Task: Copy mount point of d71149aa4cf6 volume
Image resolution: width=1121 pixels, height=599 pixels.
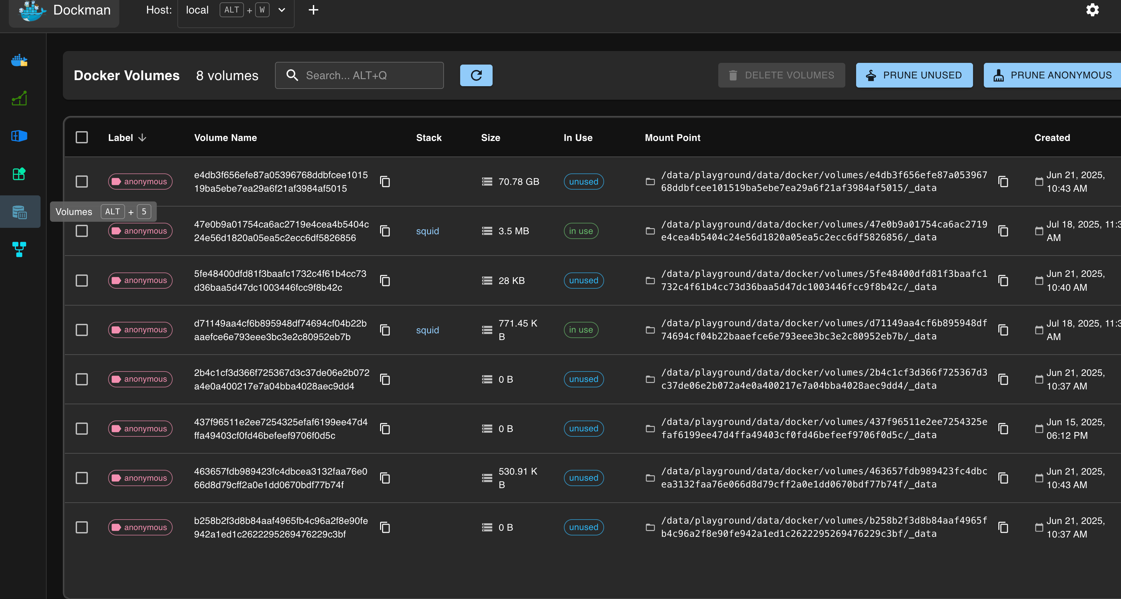Action: point(1003,330)
